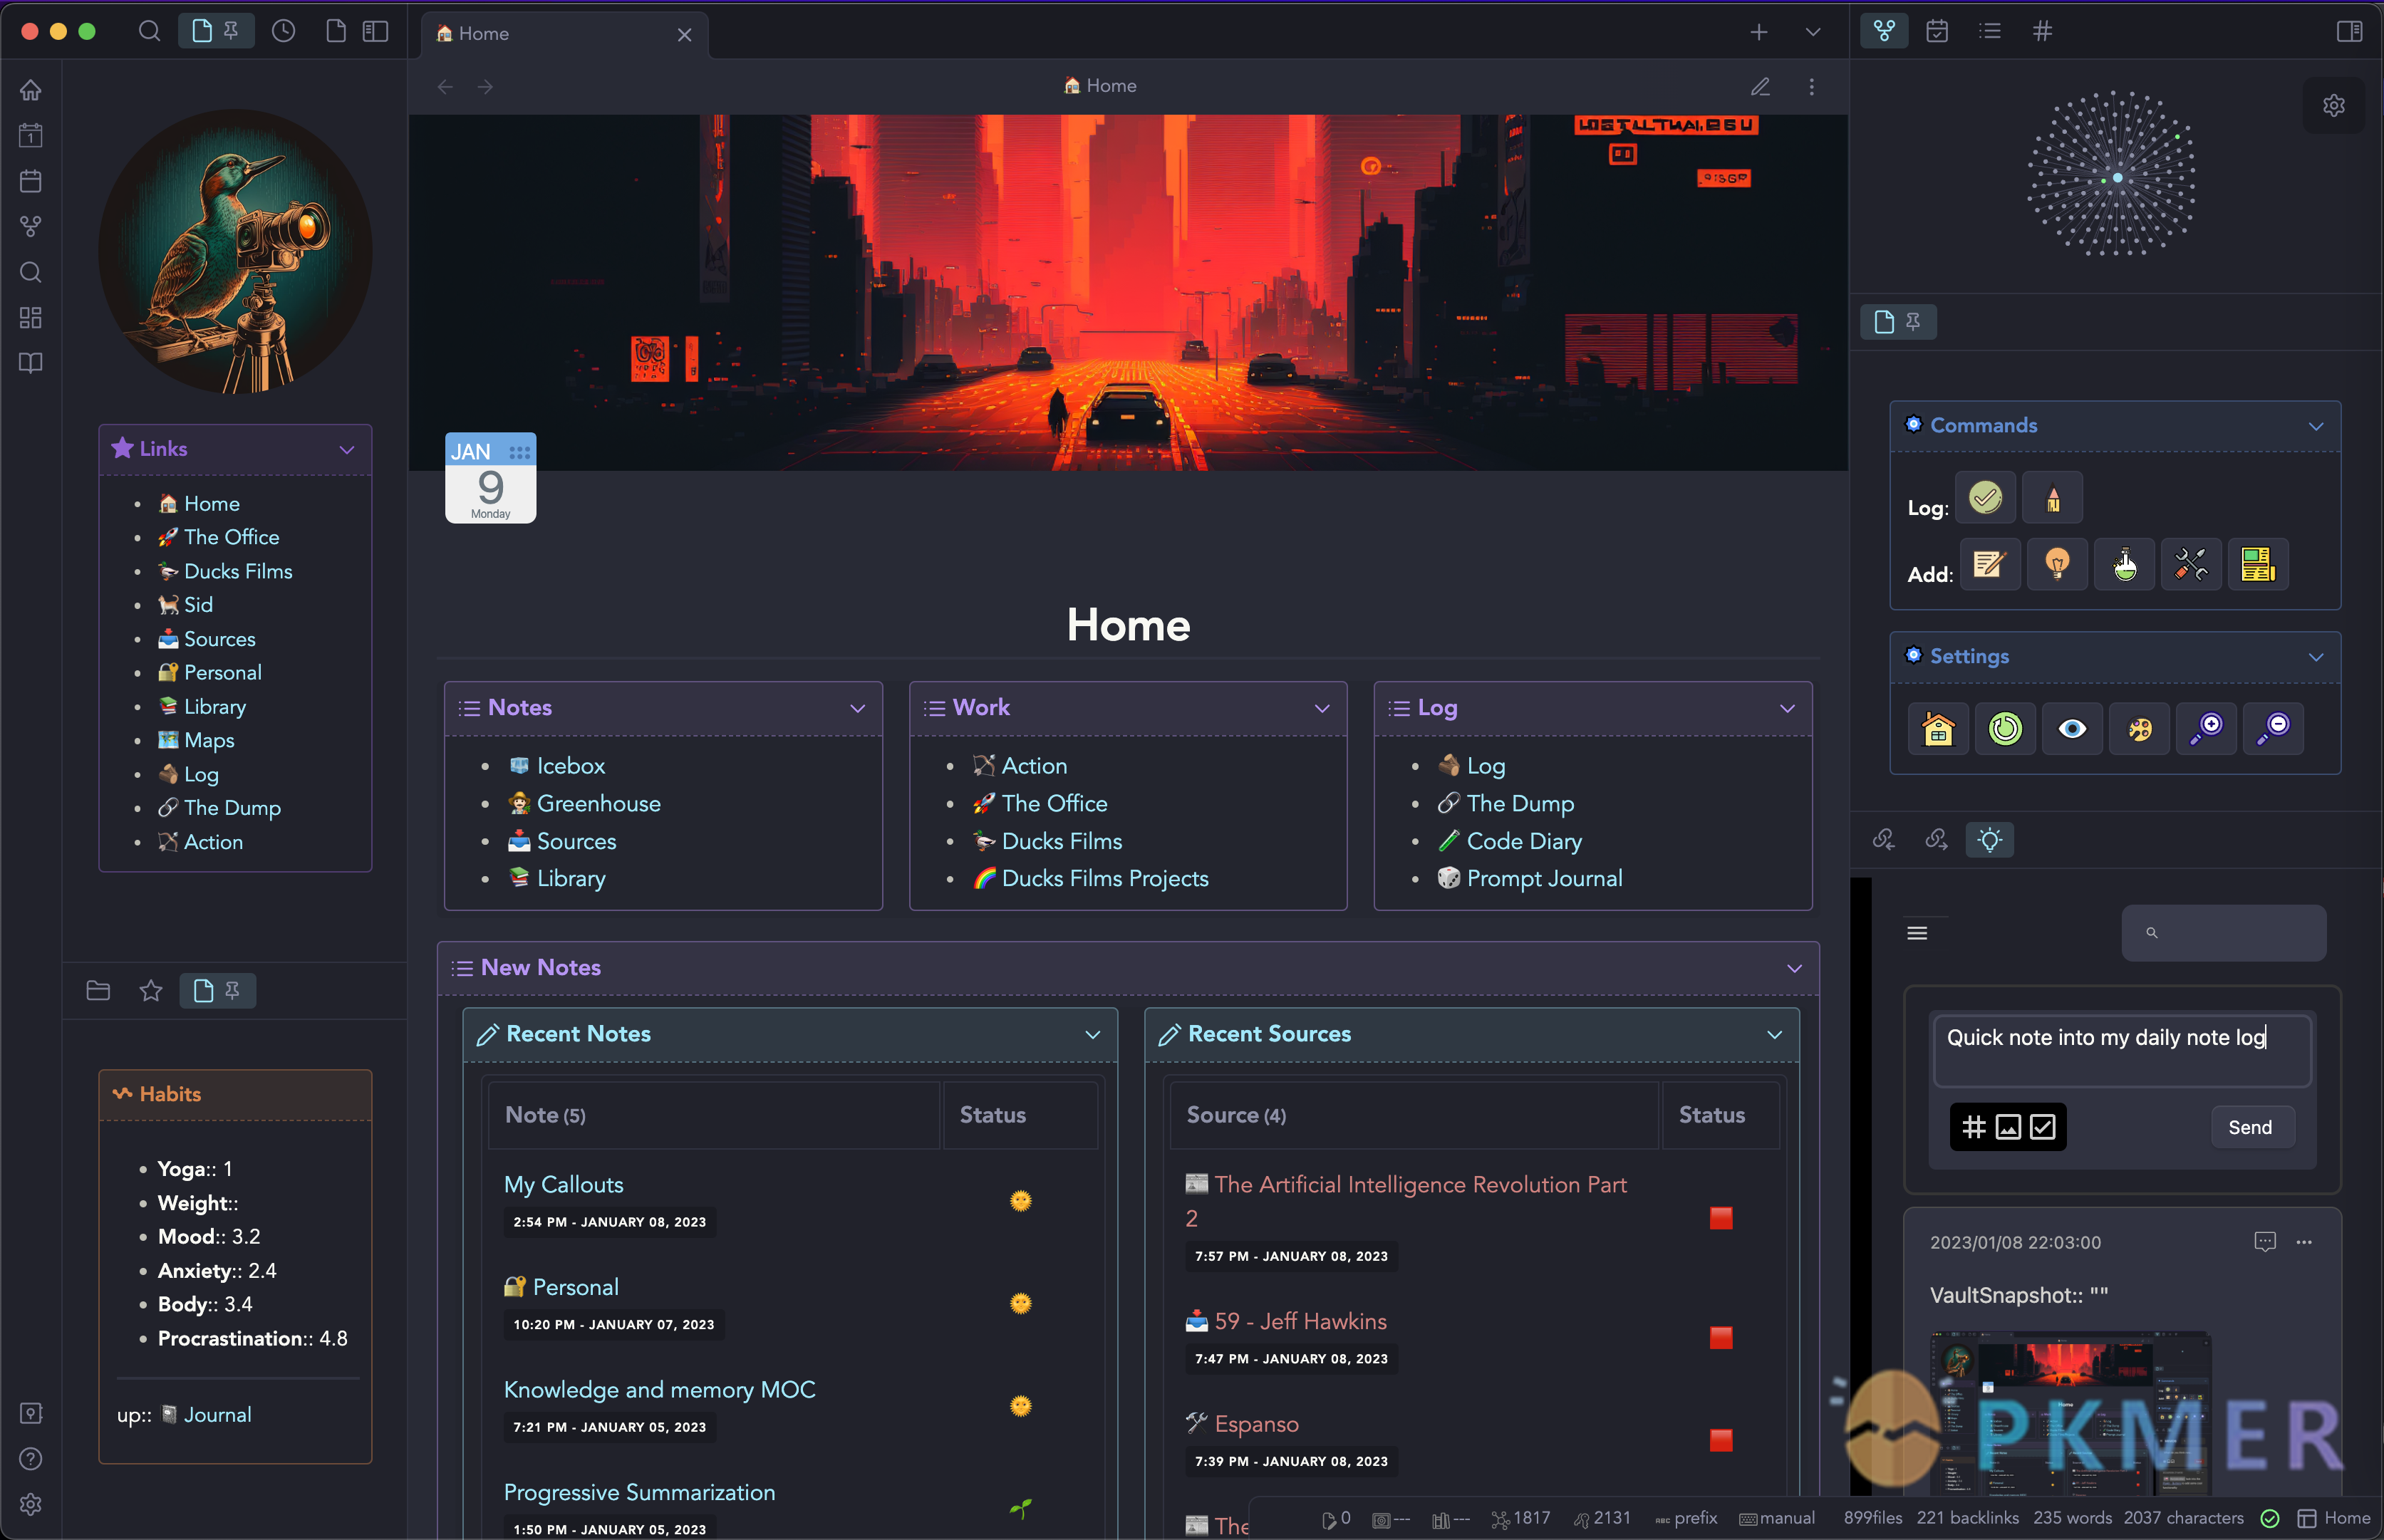Click the link/chain icon in bottom icon row
The width and height of the screenshot is (2384, 1540).
coord(1884,838)
